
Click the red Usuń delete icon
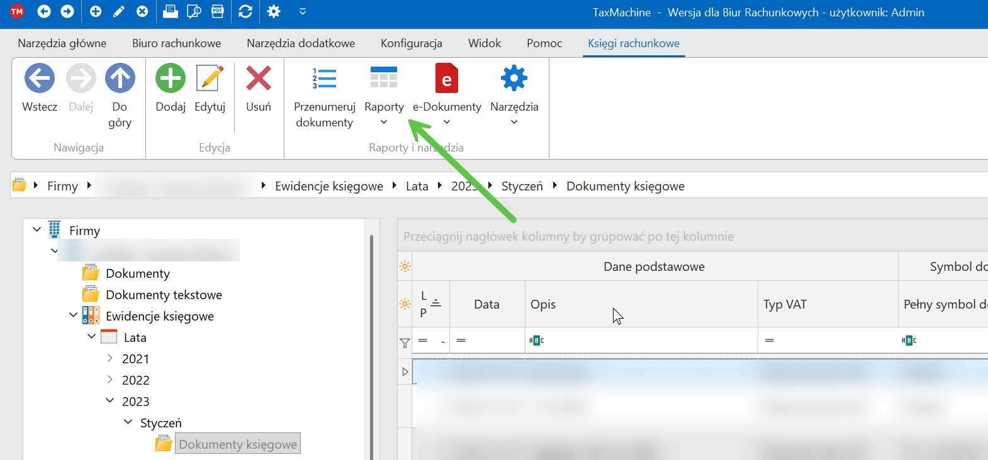259,79
